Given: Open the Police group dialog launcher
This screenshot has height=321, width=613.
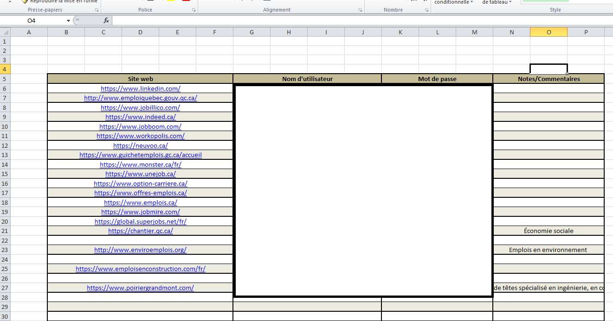Looking at the screenshot, I should (x=194, y=10).
